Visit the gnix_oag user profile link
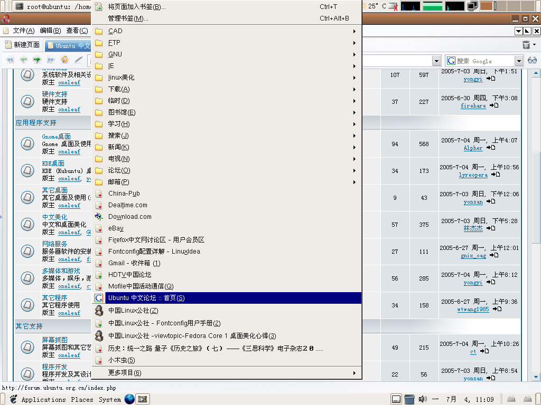541x405 pixels. pyautogui.click(x=473, y=256)
